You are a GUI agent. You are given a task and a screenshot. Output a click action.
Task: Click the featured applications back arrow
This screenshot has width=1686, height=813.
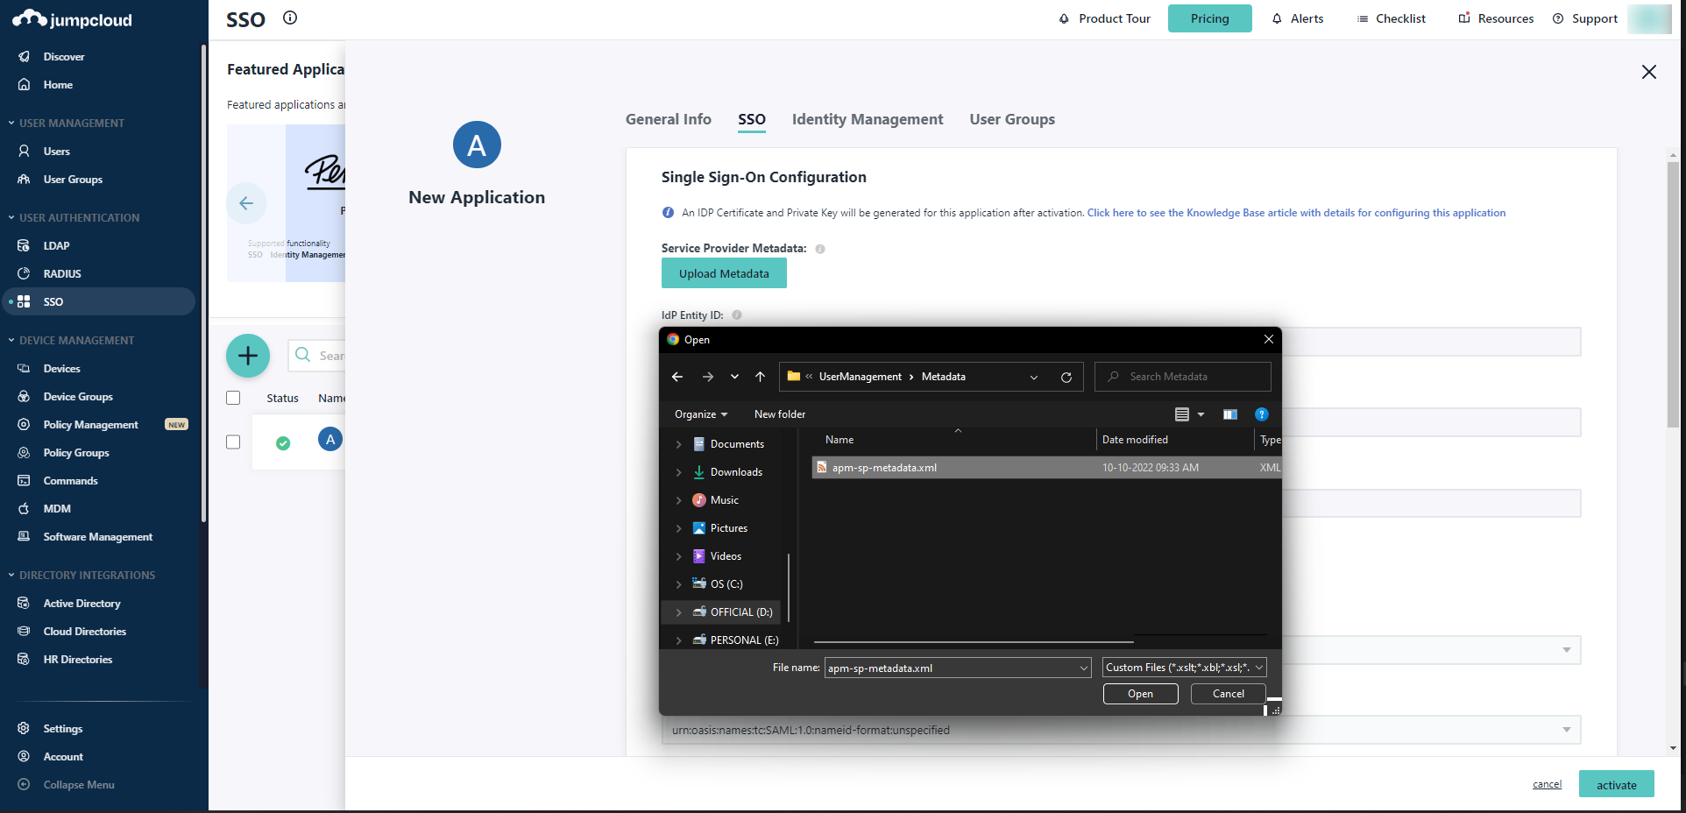tap(246, 203)
